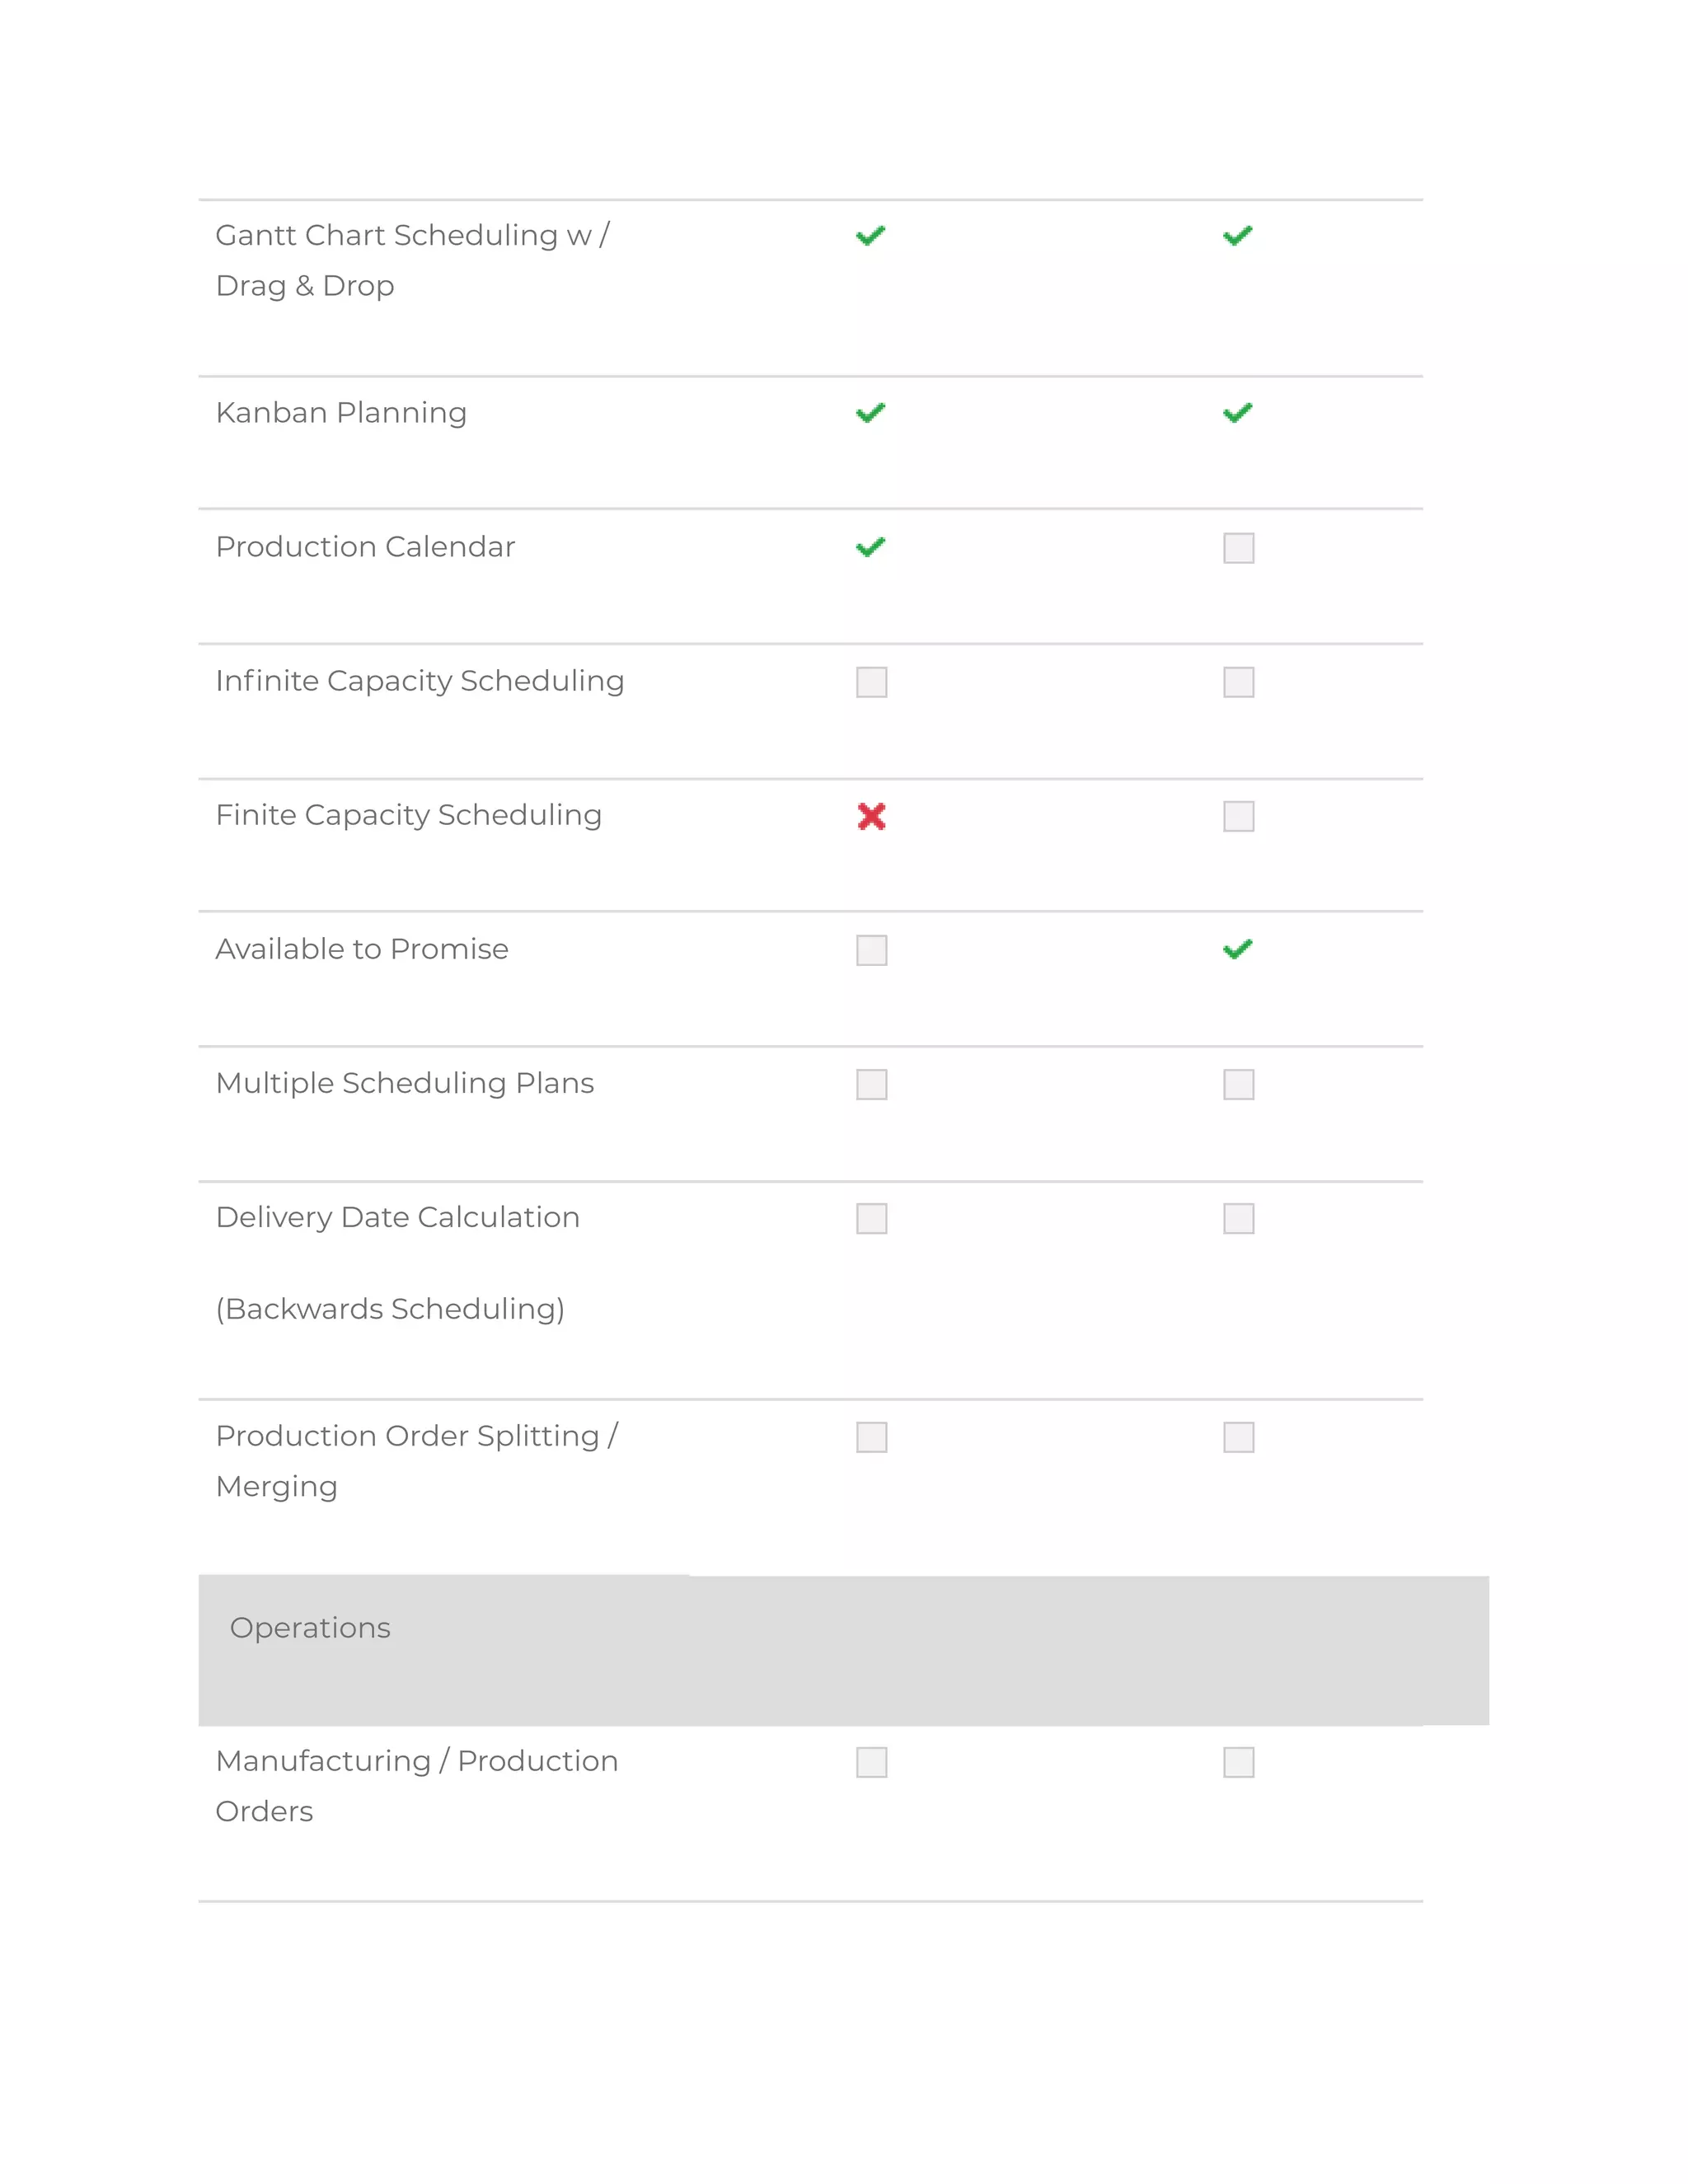Screen dimensions: 1688x2184
Task: Click the second green checkmark in Kanban Planning row
Action: tap(1238, 413)
